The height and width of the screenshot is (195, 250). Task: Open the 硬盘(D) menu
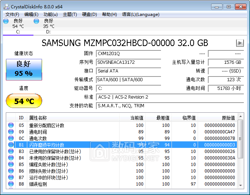coord(89,14)
